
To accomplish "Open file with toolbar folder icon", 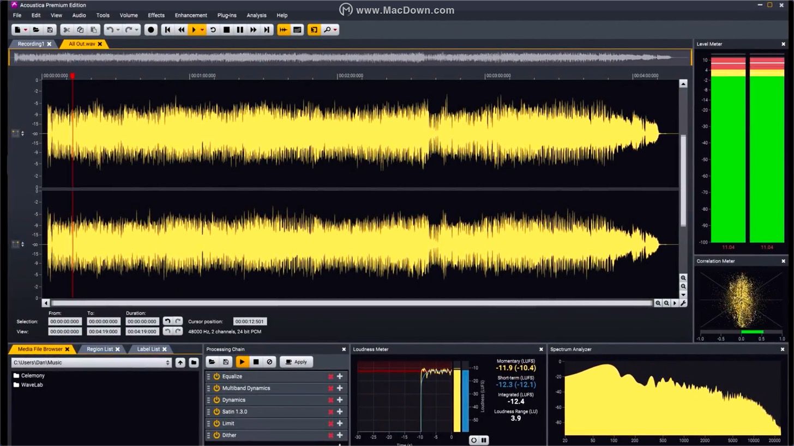I will click(x=36, y=30).
